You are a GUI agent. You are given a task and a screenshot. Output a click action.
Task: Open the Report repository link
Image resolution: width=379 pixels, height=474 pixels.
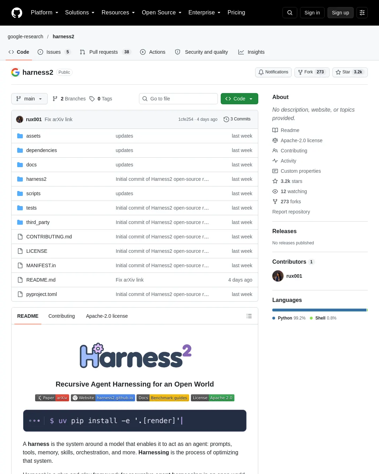pos(291,212)
